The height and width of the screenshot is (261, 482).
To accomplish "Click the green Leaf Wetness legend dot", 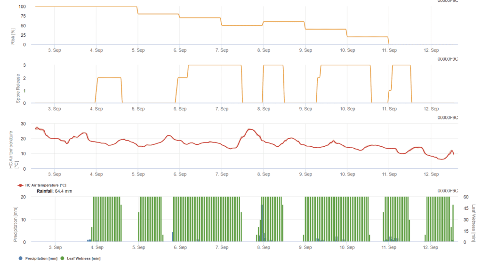I will (x=62, y=258).
